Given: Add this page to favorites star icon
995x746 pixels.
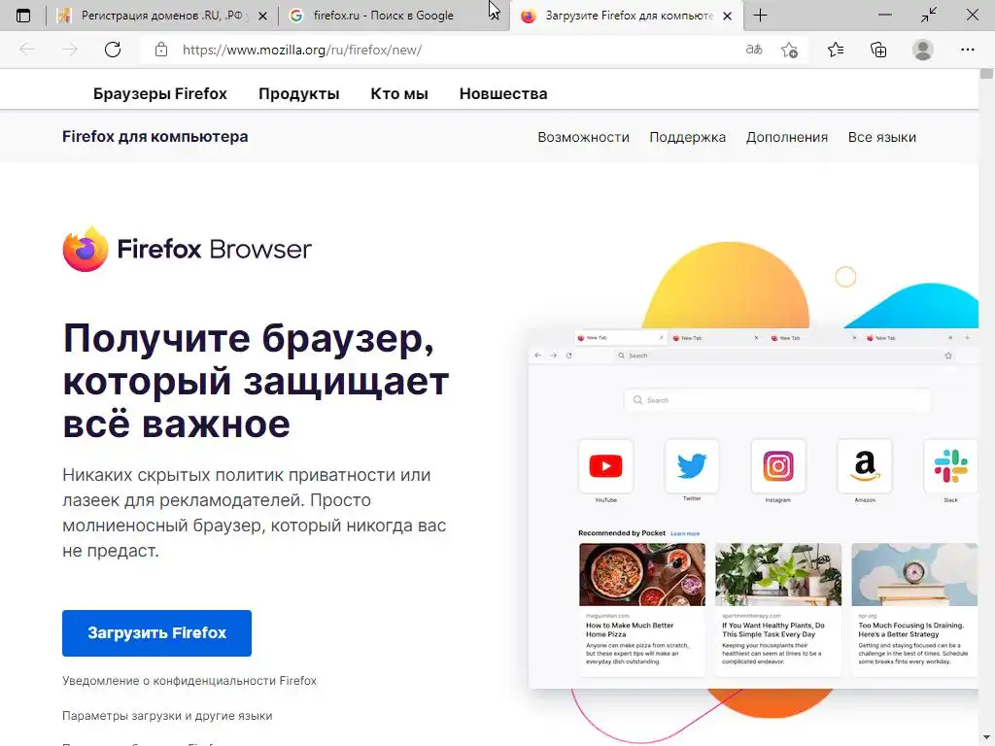Looking at the screenshot, I should pos(789,50).
